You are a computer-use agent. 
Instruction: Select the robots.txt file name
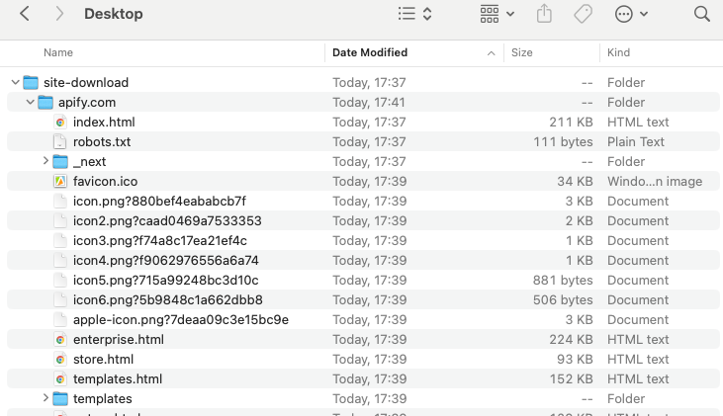coord(102,142)
